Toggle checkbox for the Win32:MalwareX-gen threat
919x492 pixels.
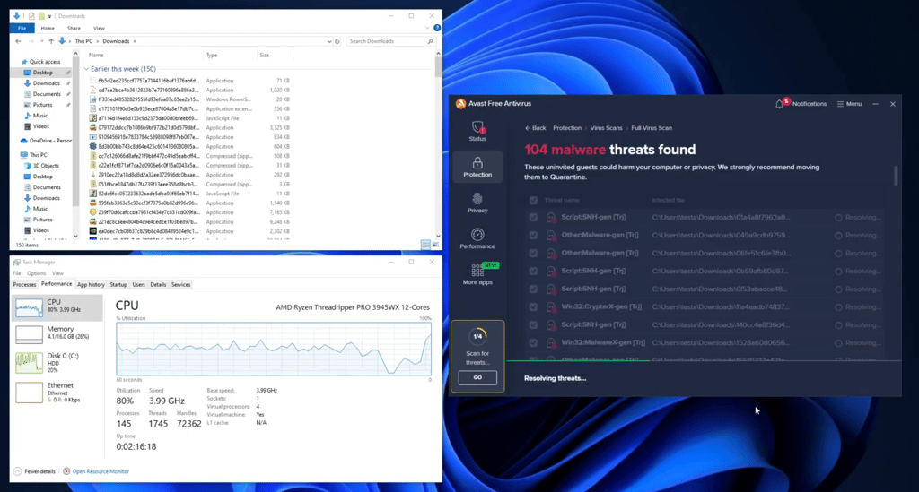point(533,343)
